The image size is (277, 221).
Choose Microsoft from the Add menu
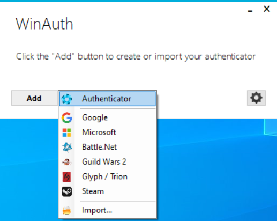coord(108,132)
